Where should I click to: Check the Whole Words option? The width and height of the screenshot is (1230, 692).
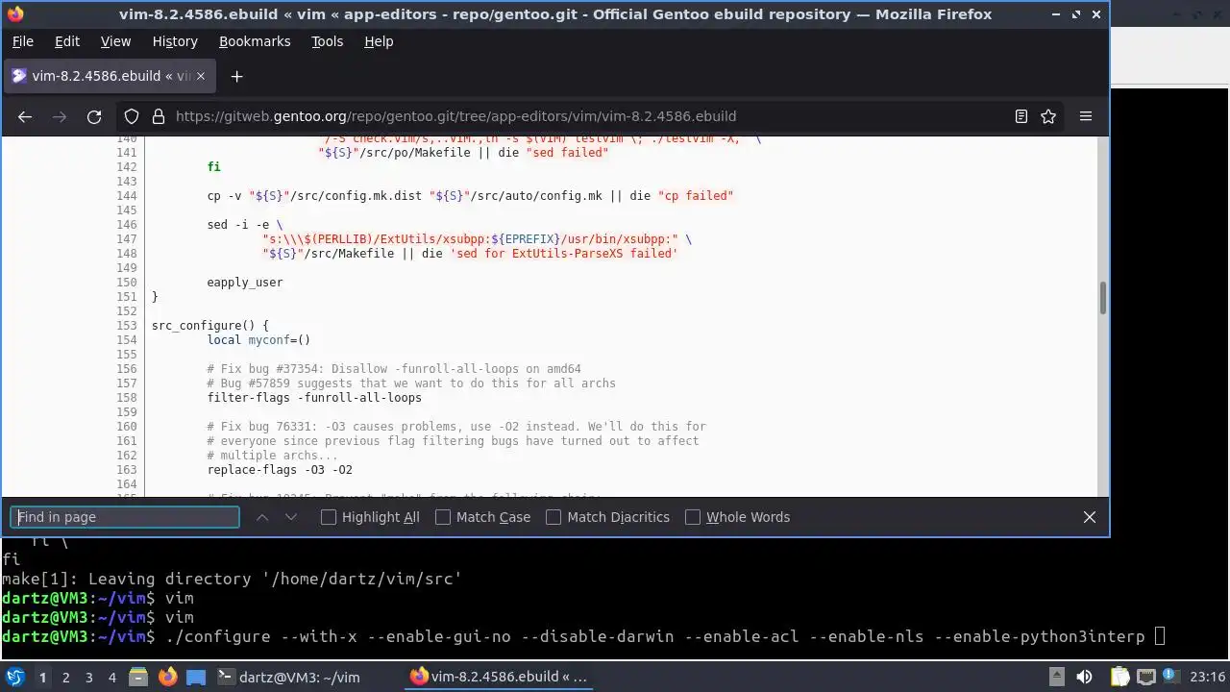click(693, 517)
